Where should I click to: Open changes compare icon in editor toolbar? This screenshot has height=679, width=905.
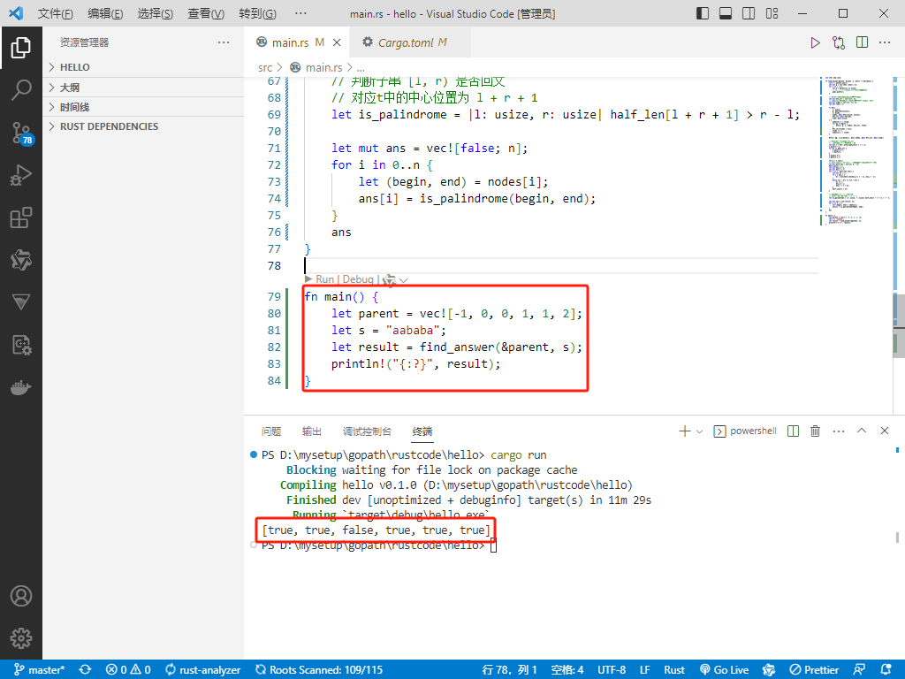click(839, 42)
